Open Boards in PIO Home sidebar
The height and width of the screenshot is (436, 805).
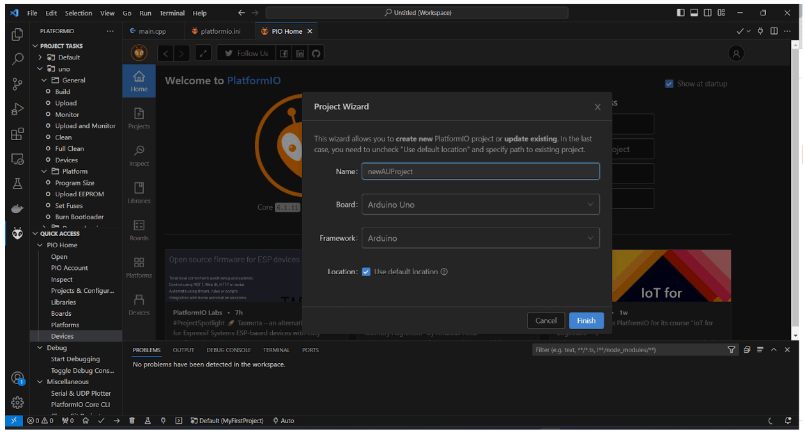click(x=139, y=230)
